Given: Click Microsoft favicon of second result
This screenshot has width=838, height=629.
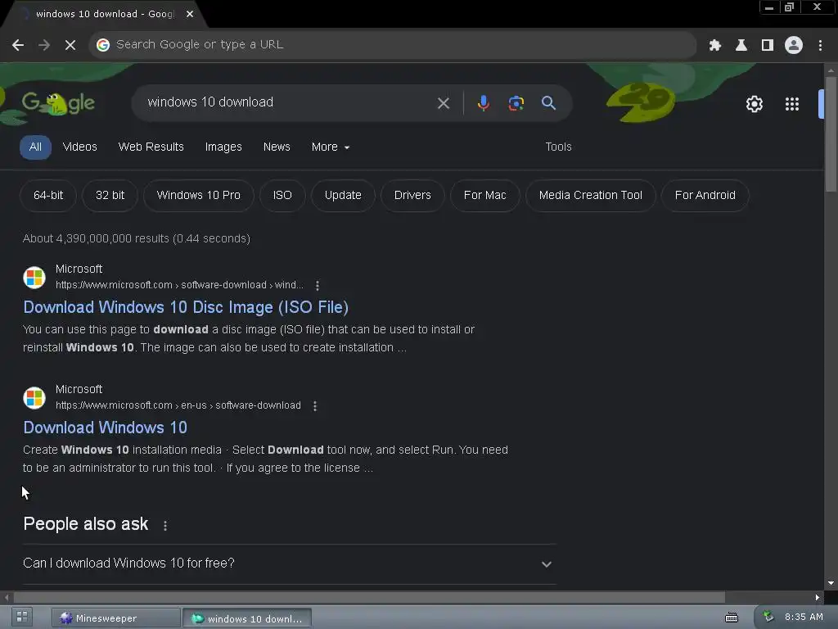Looking at the screenshot, I should point(34,398).
